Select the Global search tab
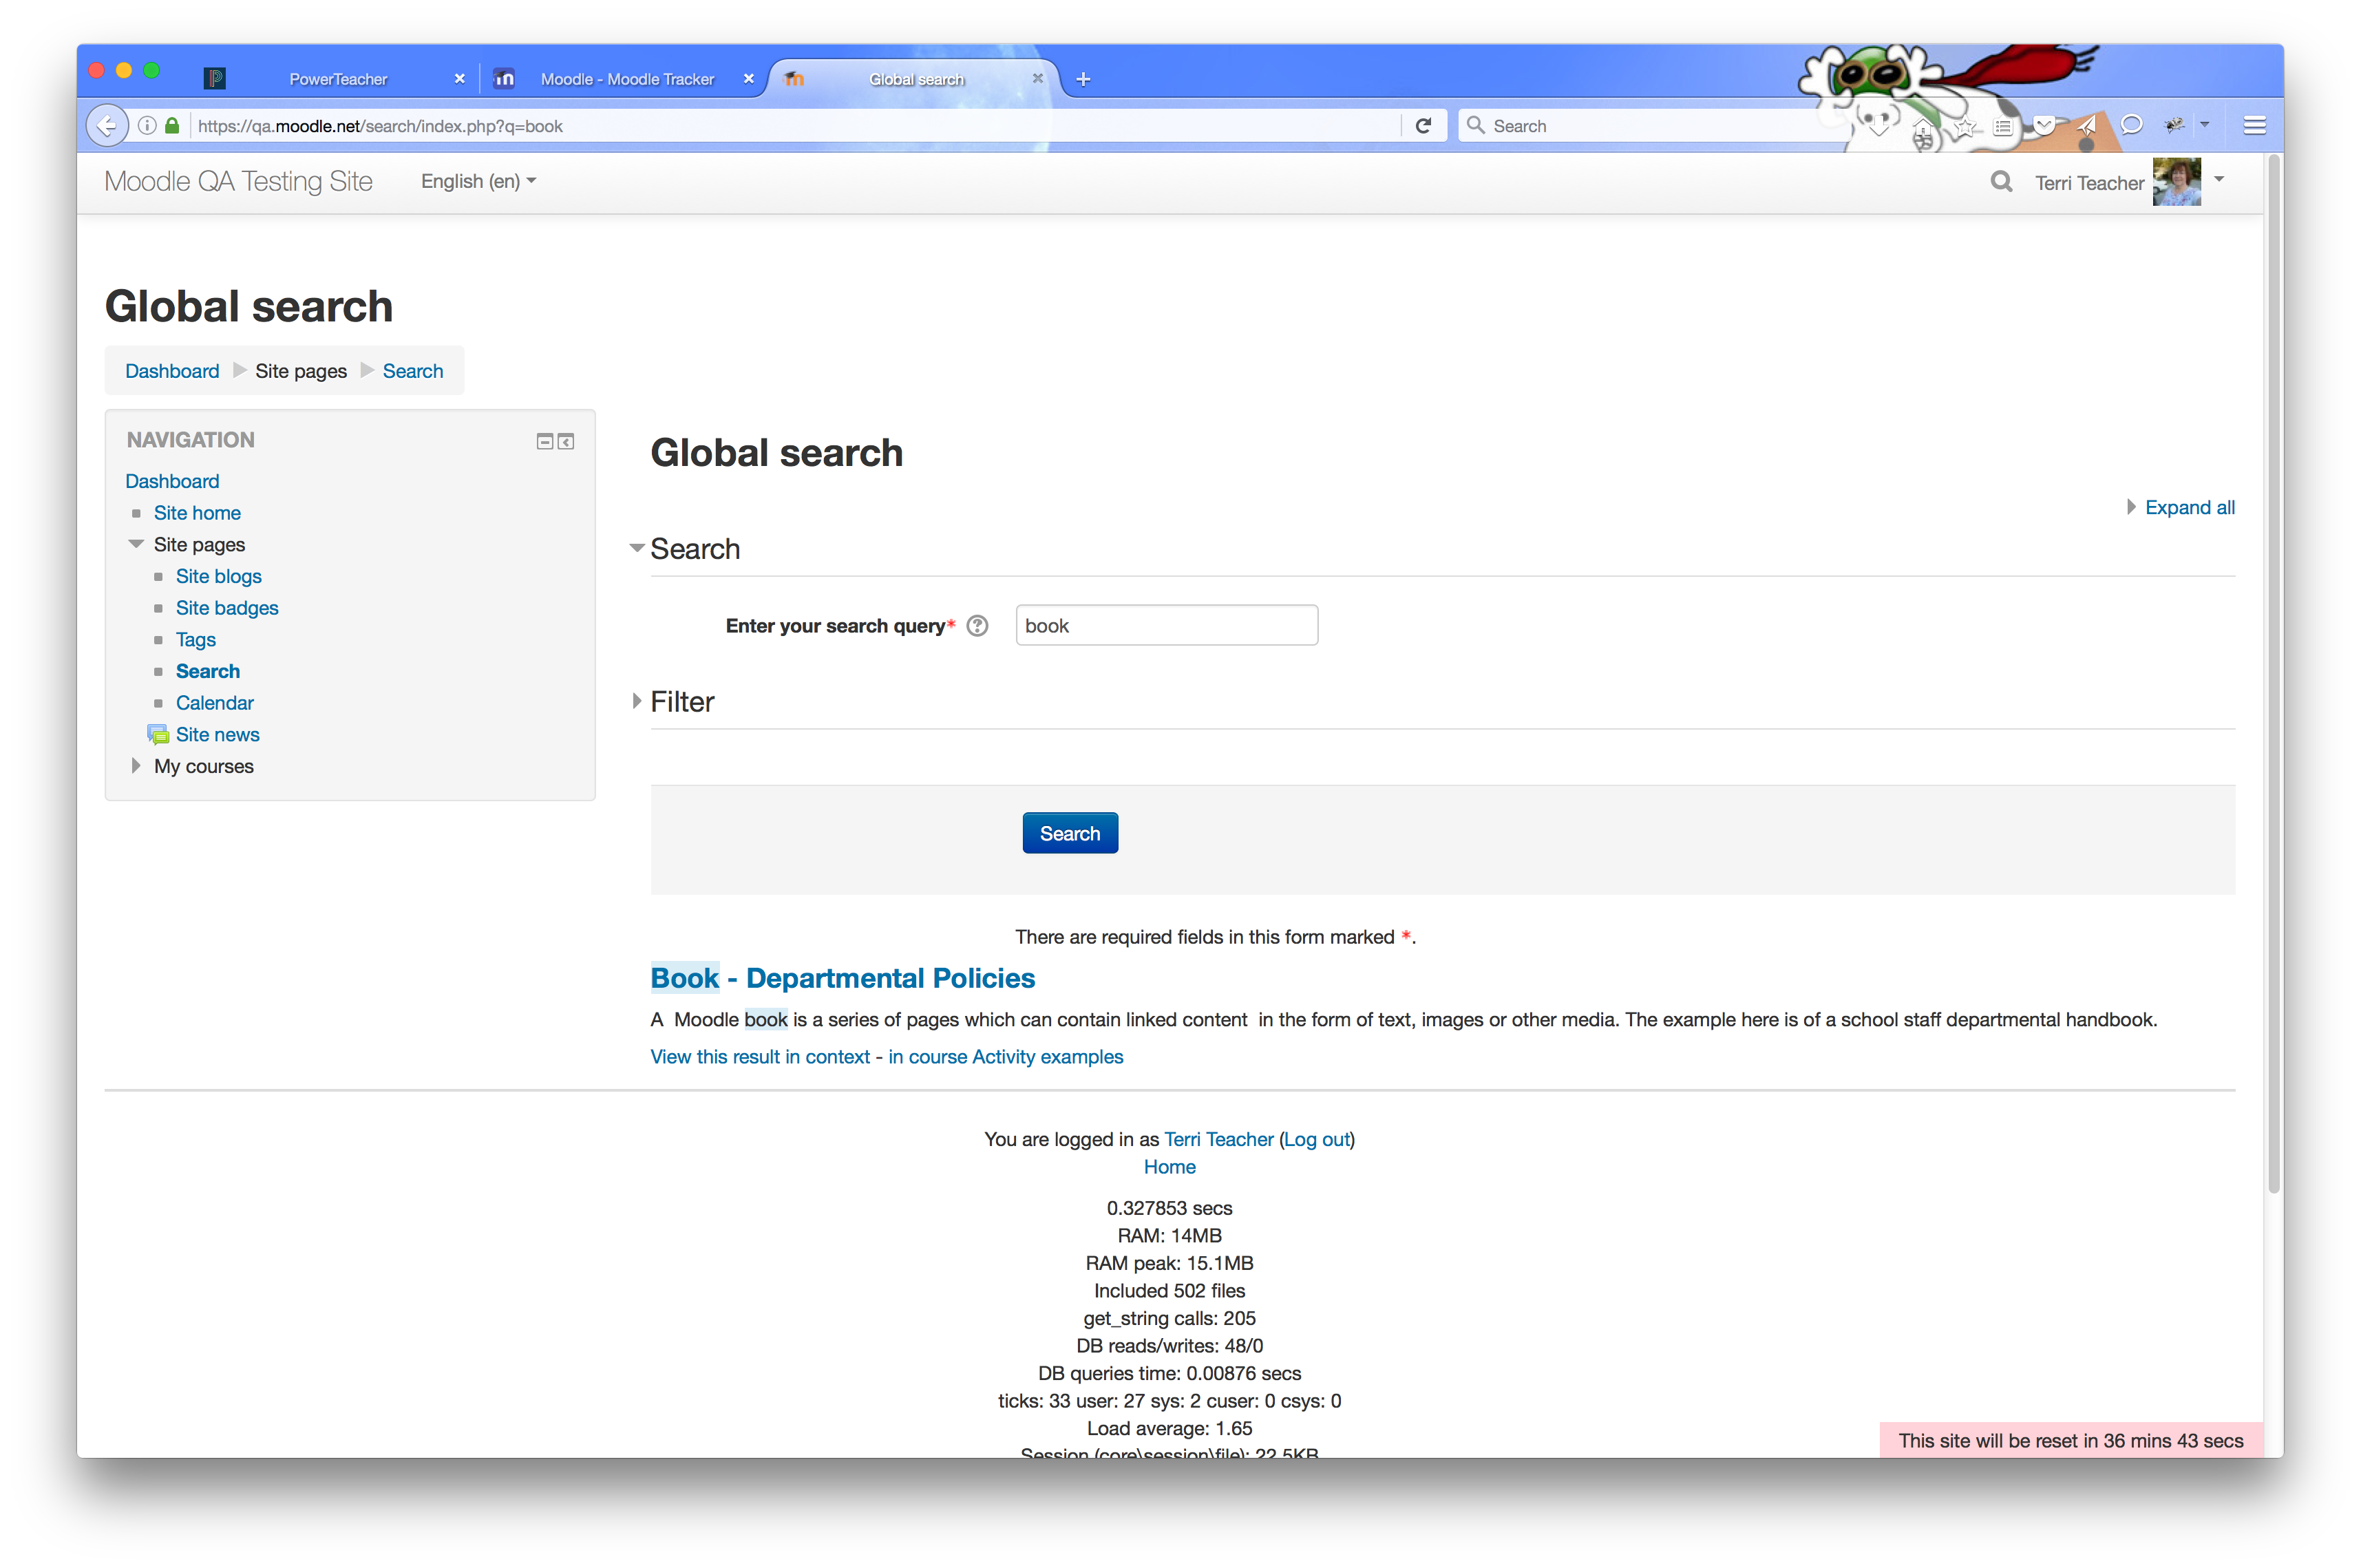The width and height of the screenshot is (2361, 1568). coord(916,79)
